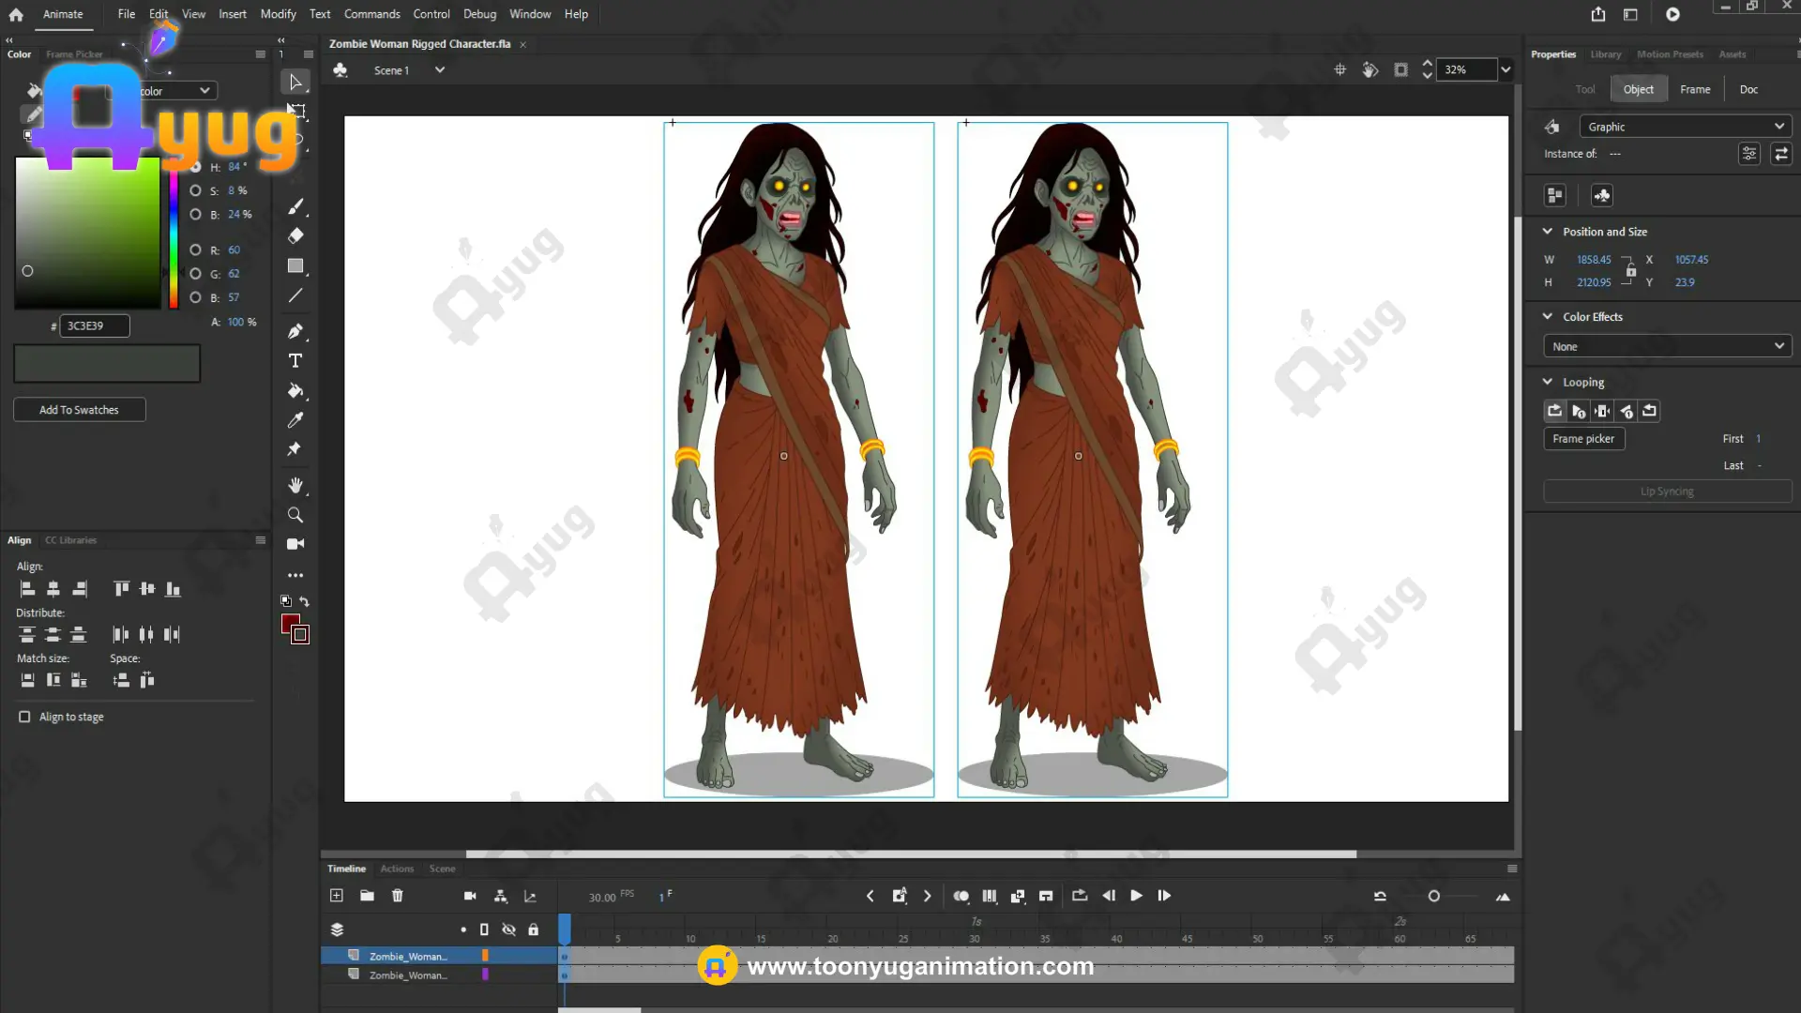
Task: Open the Modify menu
Action: pyautogui.click(x=278, y=14)
